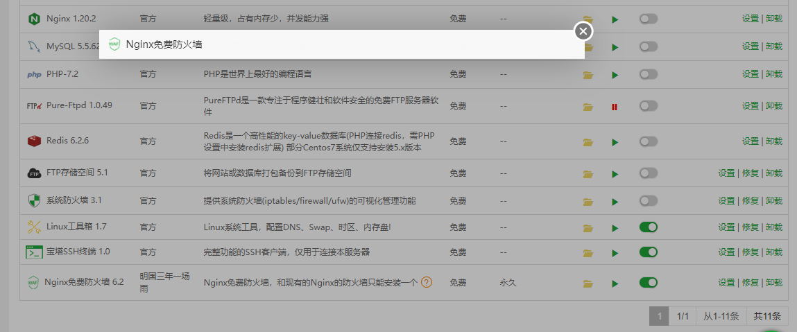Click 修复 for Linux工具箱 1.7
The width and height of the screenshot is (797, 332).
click(751, 227)
